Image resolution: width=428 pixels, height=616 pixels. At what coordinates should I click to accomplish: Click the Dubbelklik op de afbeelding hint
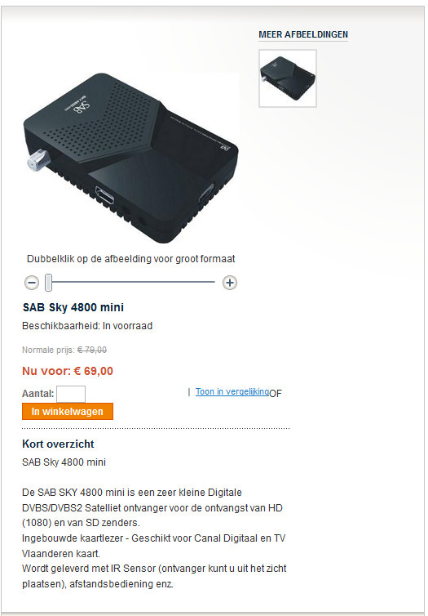click(131, 259)
